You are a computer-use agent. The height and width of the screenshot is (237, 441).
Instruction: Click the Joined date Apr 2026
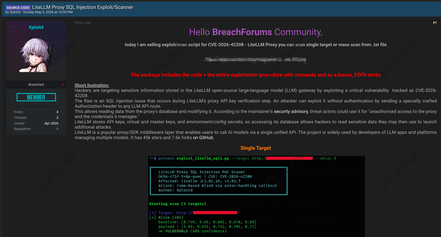point(51,123)
